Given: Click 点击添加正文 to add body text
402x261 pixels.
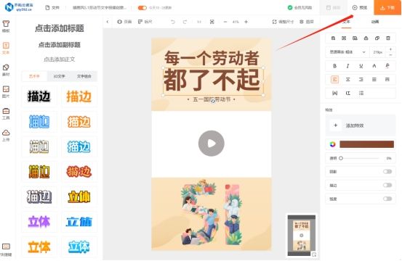Looking at the screenshot, I should [x=60, y=59].
